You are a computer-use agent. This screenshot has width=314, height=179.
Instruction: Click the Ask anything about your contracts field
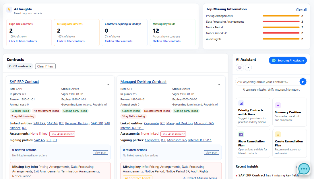pyautogui.click(x=267, y=82)
